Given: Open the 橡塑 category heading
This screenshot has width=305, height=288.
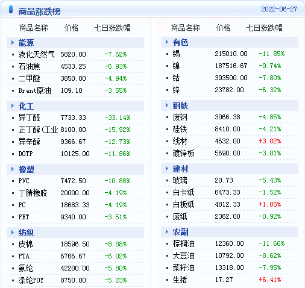Looking at the screenshot, I should 26,169.
